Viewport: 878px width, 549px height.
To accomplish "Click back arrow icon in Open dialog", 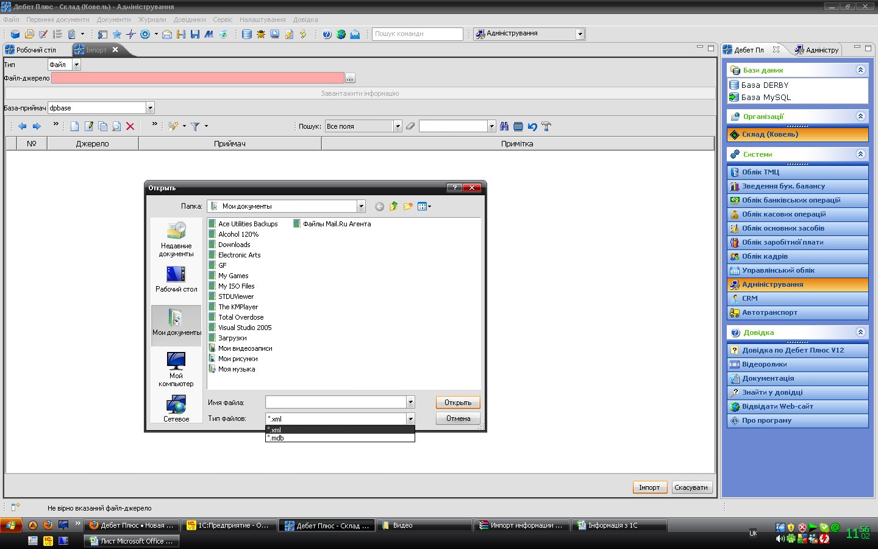I will tap(379, 206).
